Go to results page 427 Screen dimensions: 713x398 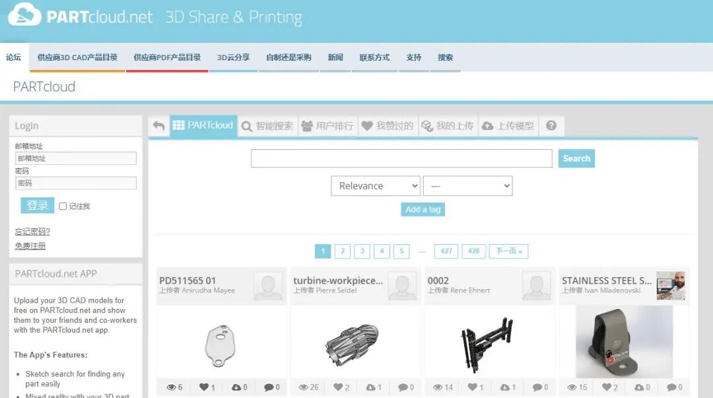pos(446,251)
